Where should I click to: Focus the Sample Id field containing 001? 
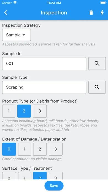coord(44,63)
